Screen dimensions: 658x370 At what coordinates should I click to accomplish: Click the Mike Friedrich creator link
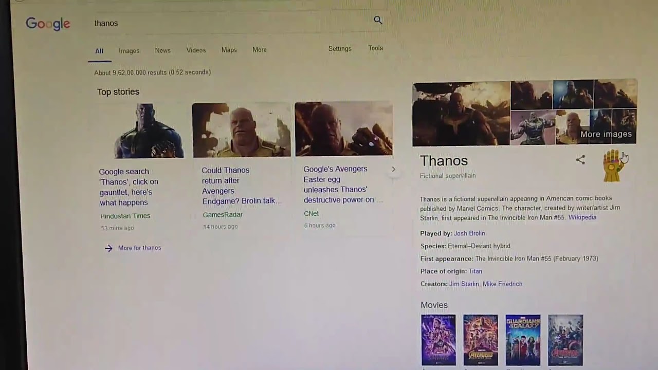click(x=503, y=284)
